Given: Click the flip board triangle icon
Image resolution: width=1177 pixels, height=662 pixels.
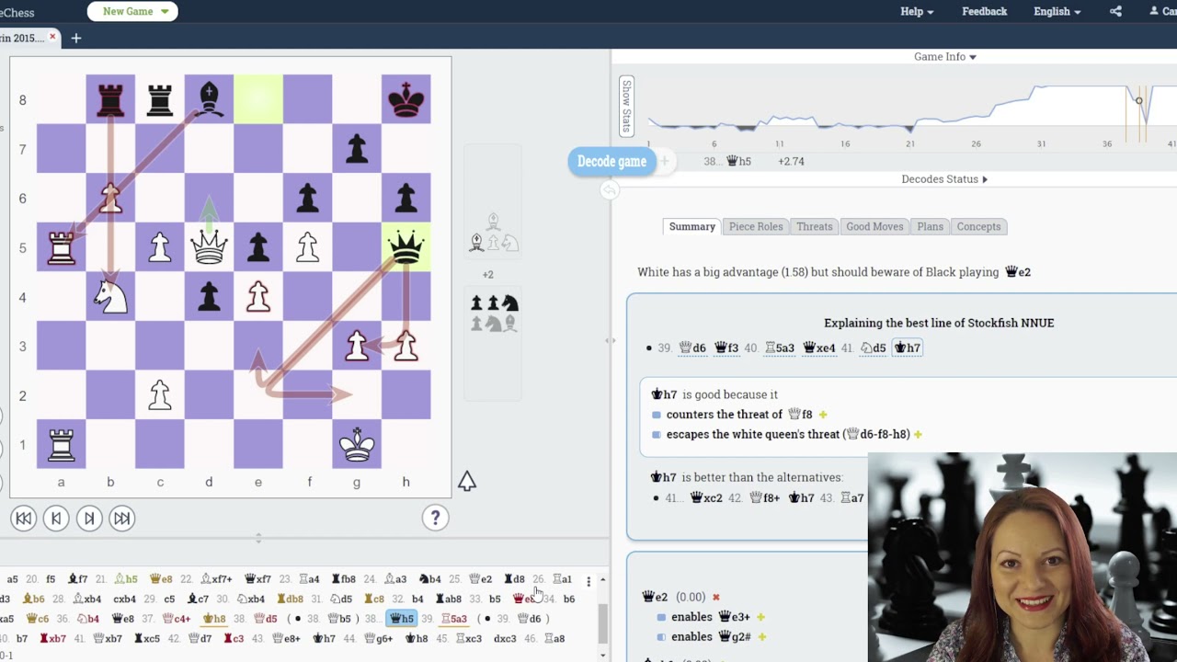Looking at the screenshot, I should 467,481.
